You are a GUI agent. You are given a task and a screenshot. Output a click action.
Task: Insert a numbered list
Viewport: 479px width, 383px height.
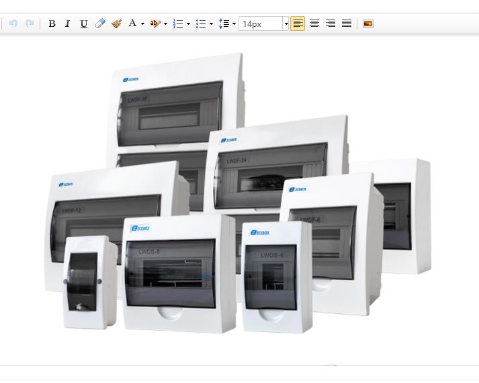(x=178, y=23)
